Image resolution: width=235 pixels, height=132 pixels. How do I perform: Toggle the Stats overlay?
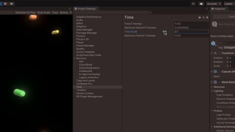click(55, 12)
